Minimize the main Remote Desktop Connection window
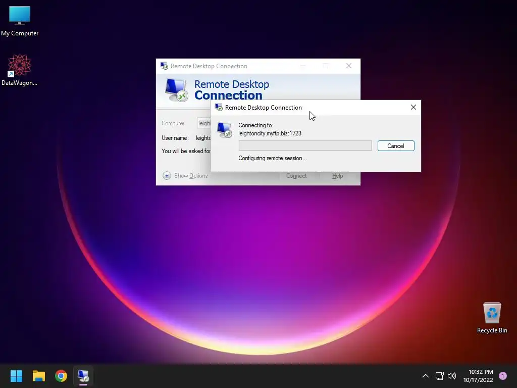Screen dimensions: 517x388 click(x=303, y=66)
